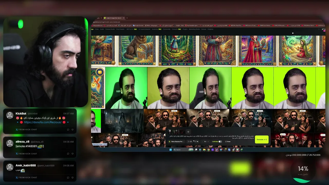Open a new browser tab

click(x=127, y=18)
